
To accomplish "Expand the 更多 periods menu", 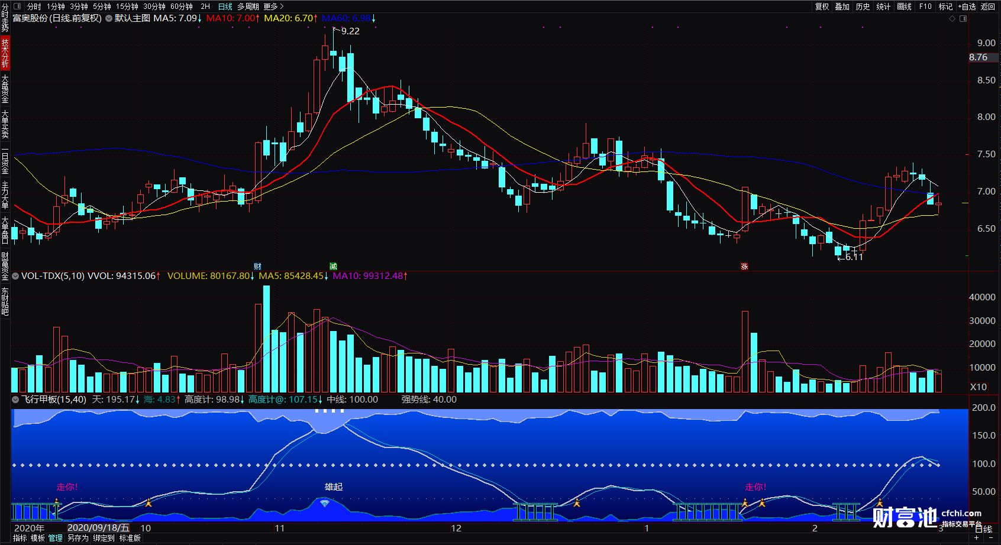I will [x=273, y=7].
